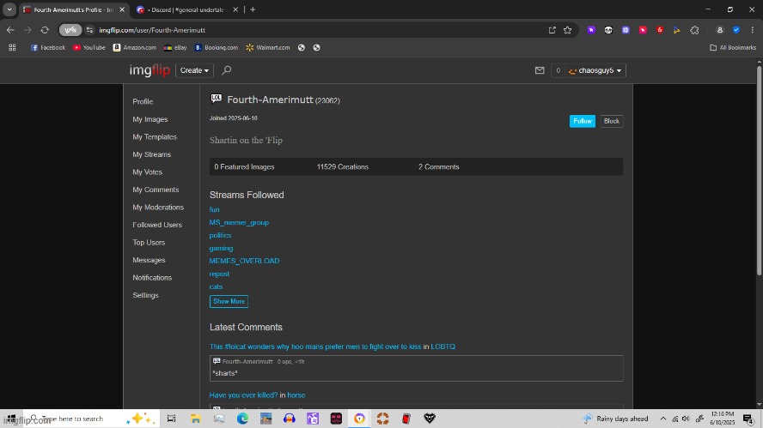This screenshot has width=763, height=428.
Task: Open the fun stream link
Action: click(x=215, y=209)
